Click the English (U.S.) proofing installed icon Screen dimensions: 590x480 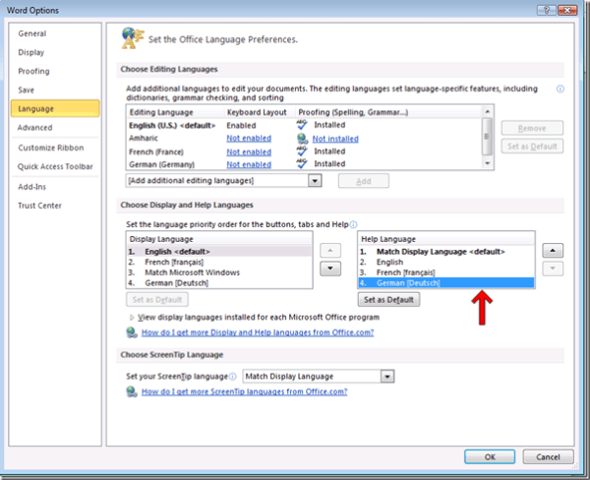click(x=302, y=125)
